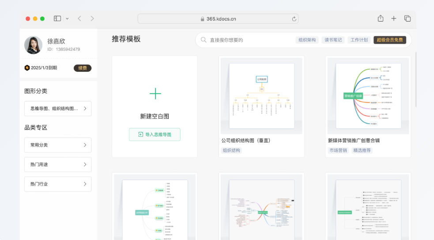Toggle the Safari sidebar icon
This screenshot has height=240, width=434.
point(57,19)
